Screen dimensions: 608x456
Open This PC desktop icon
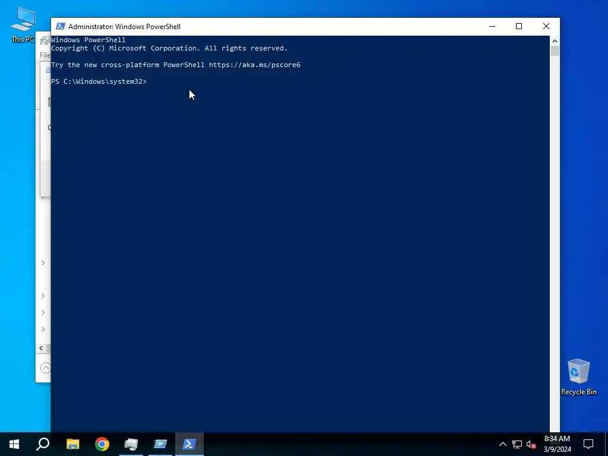[23, 25]
